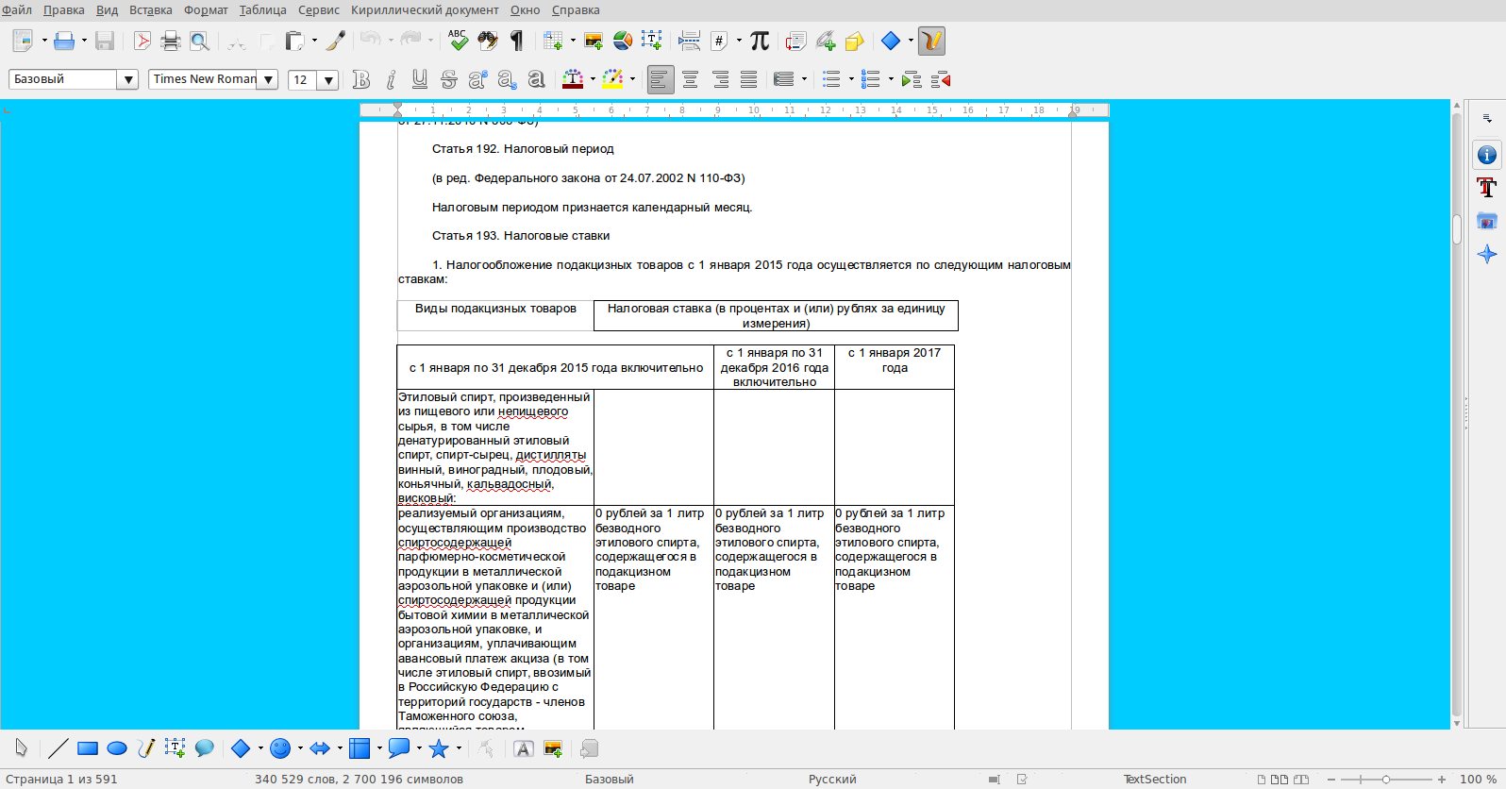
Task: Toggle formatting marks pilcrow button
Action: (x=517, y=41)
